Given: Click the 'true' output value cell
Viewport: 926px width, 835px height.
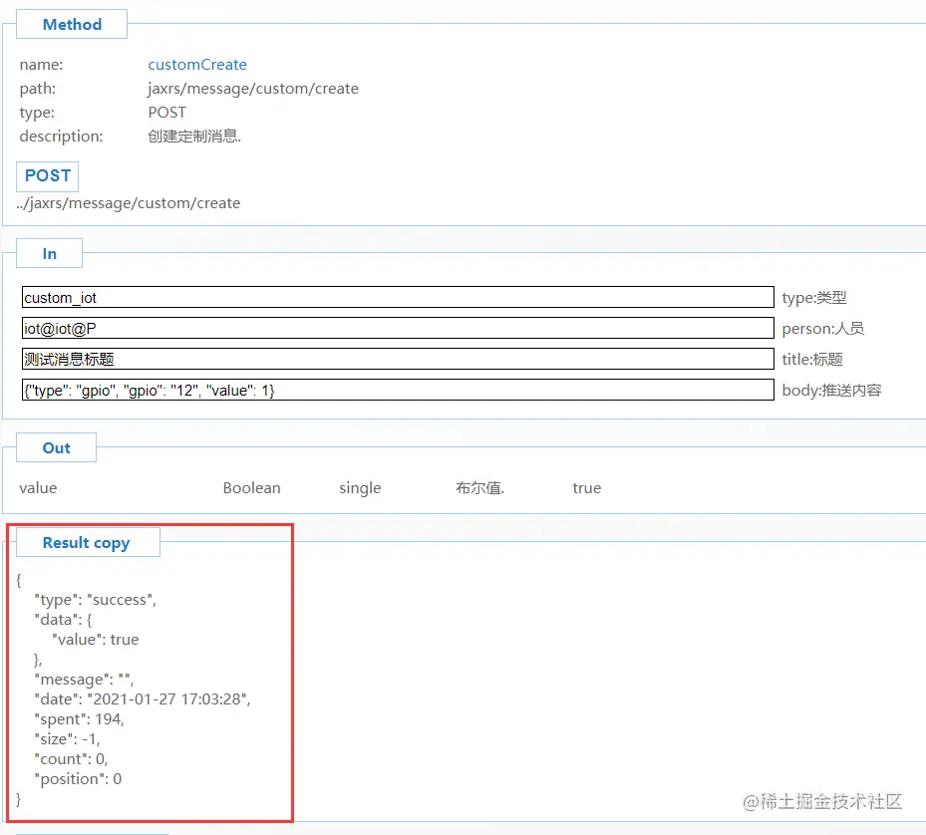Looking at the screenshot, I should [586, 488].
